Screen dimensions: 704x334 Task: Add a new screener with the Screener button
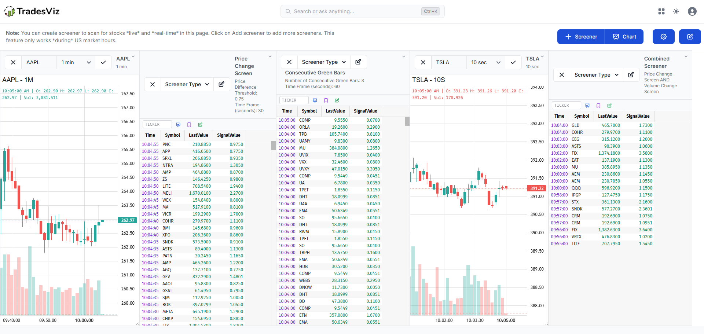tap(580, 37)
